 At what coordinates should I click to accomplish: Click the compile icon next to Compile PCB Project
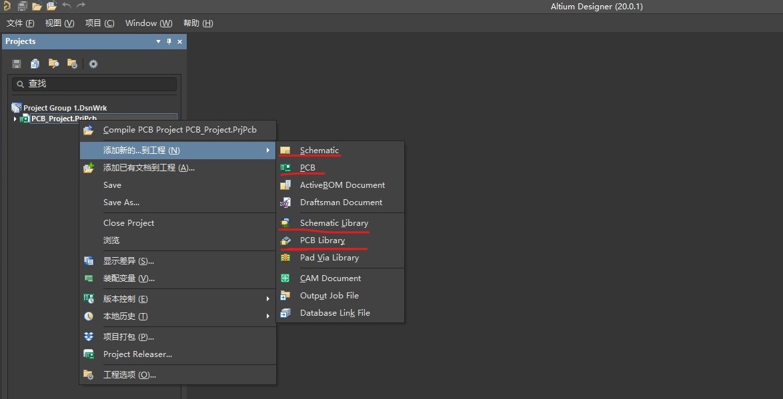[89, 130]
